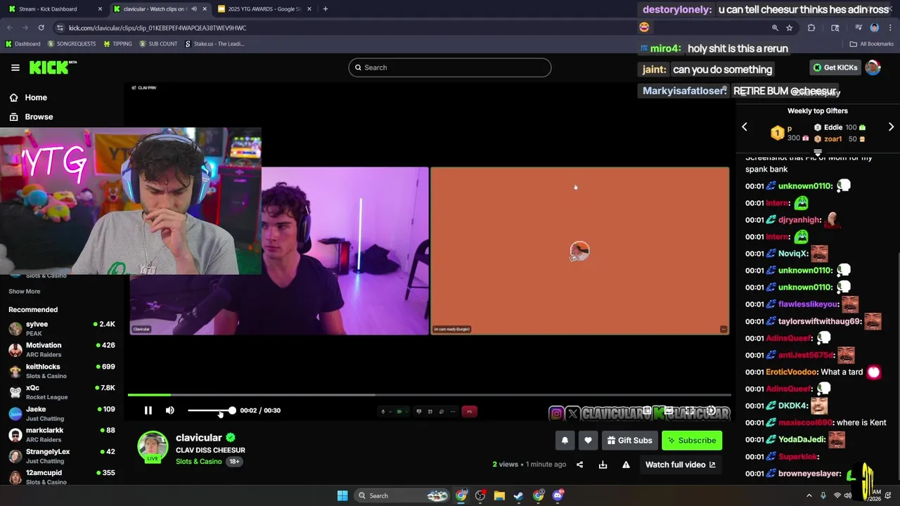Click username taylorswiftwithaug69 in chat
This screenshot has width=900, height=506.
pyautogui.click(x=820, y=321)
